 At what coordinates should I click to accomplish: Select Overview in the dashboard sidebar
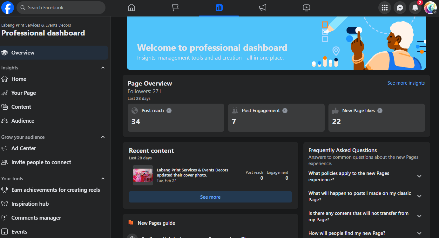click(x=54, y=53)
